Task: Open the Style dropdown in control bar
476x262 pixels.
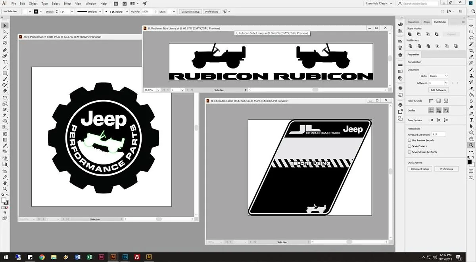Action: (x=174, y=11)
